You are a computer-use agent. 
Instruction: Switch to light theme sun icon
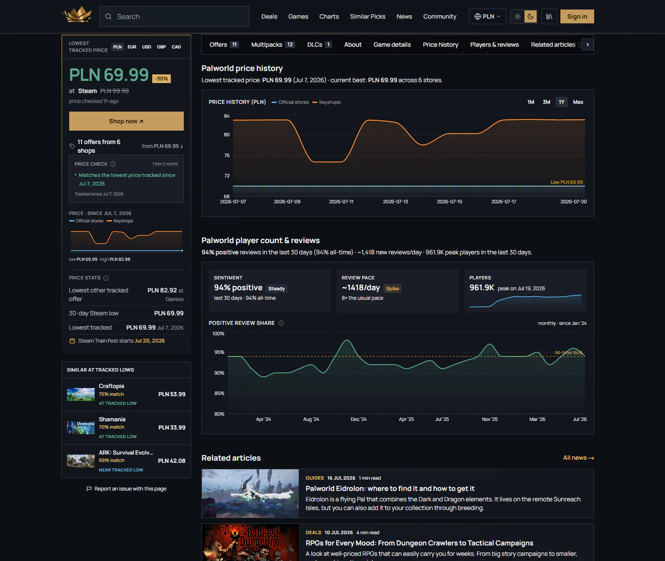[x=518, y=16]
